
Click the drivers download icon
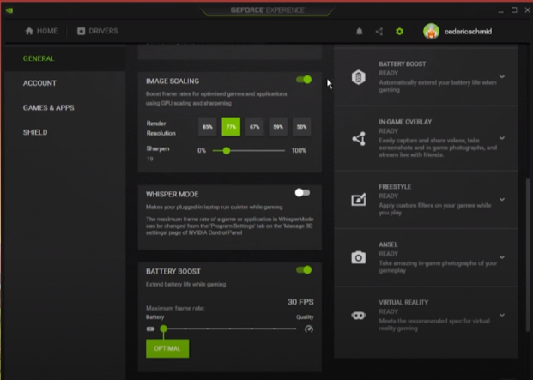click(x=81, y=31)
